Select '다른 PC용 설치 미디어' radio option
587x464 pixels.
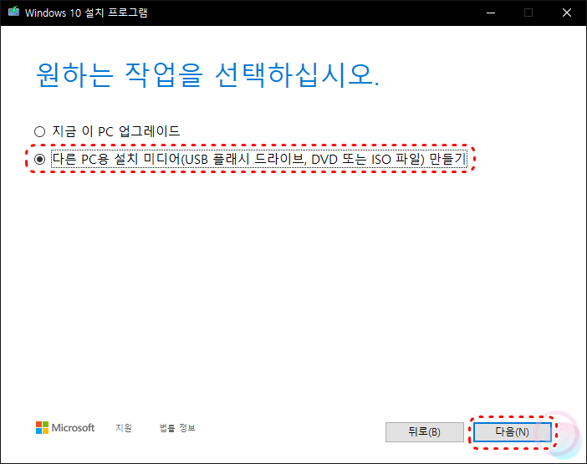(x=39, y=160)
